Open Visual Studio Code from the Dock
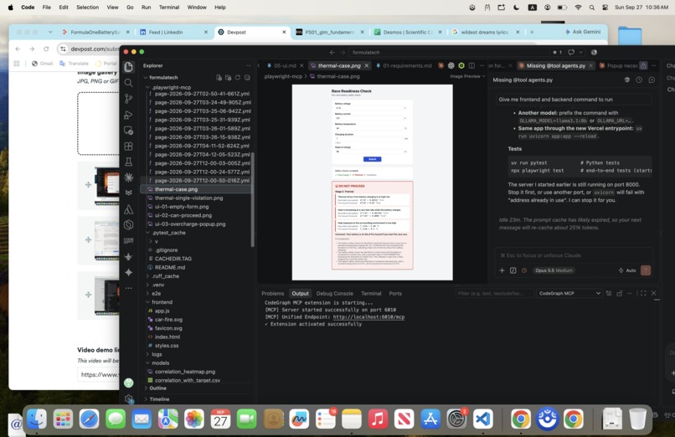The width and height of the screenshot is (675, 437). pyautogui.click(x=482, y=419)
